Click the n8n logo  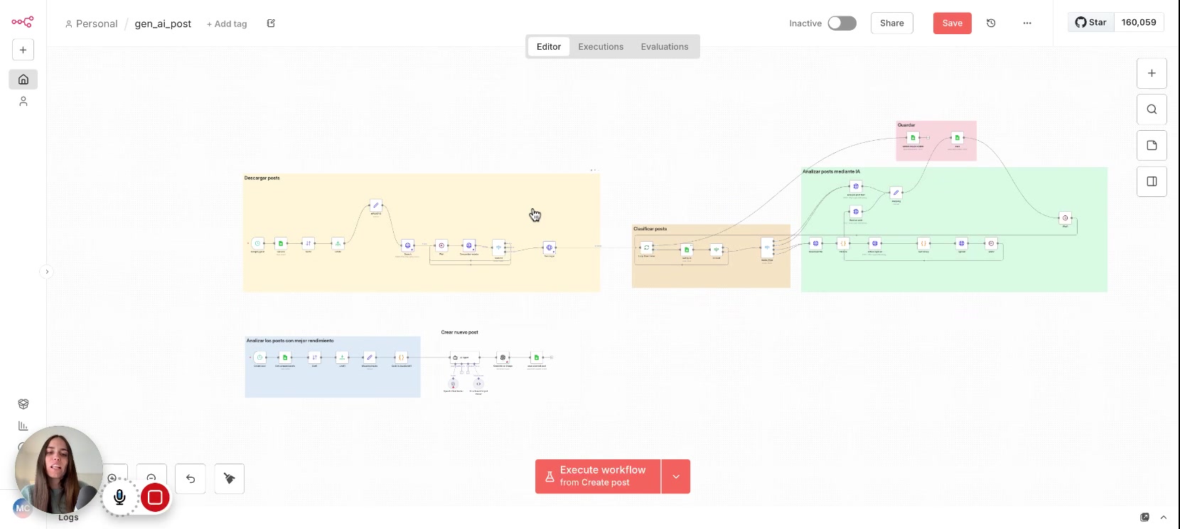[x=22, y=22]
